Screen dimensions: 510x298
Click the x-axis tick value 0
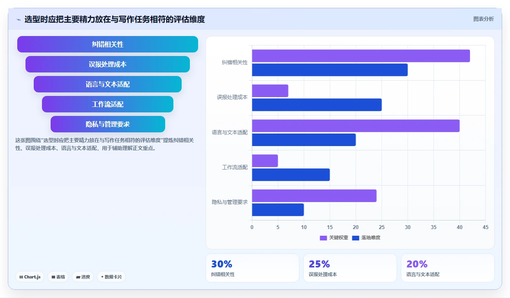tap(252, 227)
